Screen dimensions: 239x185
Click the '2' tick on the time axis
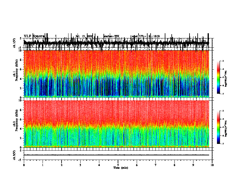click(62, 165)
